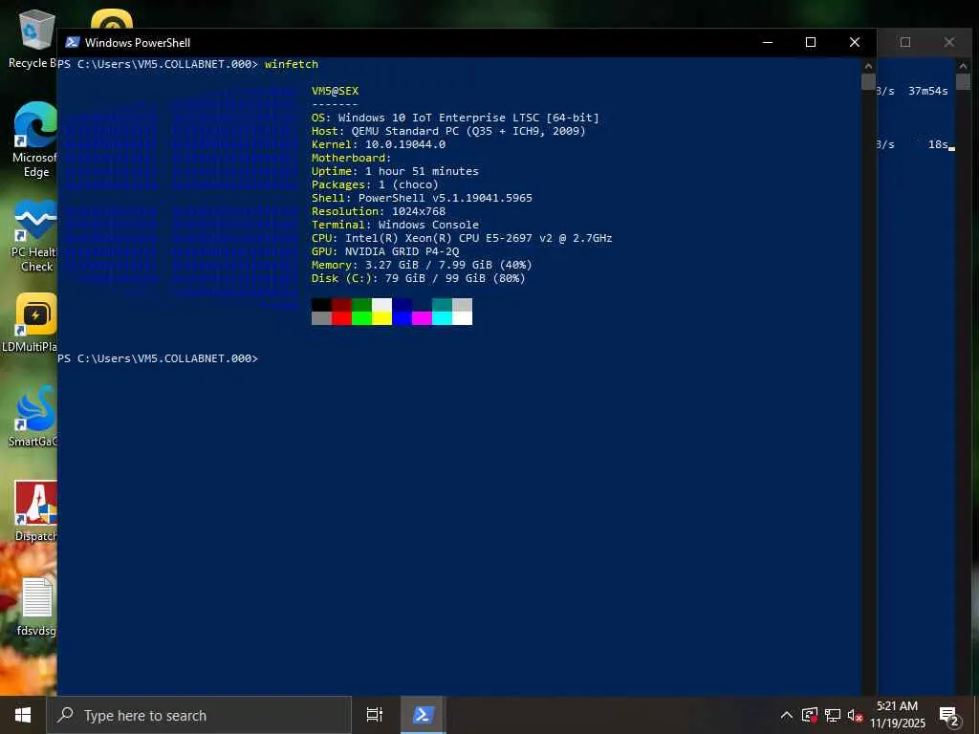The height and width of the screenshot is (734, 979).
Task: Click the 'Terminal: Windows Console' line
Action: coord(395,225)
